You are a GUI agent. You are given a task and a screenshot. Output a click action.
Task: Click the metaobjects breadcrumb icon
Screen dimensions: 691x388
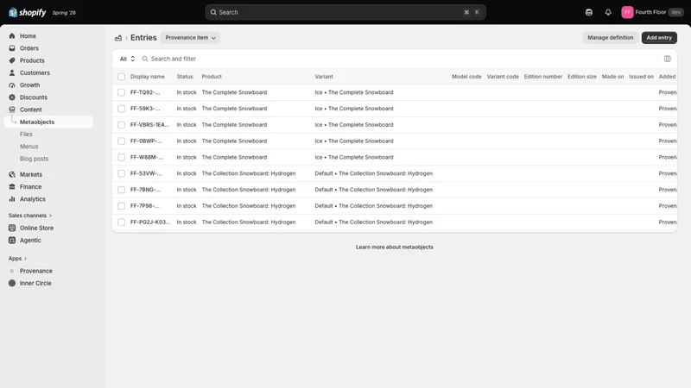point(118,38)
